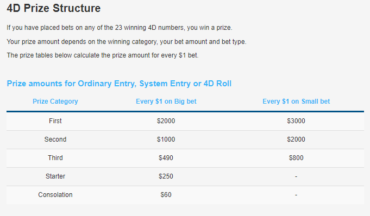This screenshot has height=216, width=370.
Task: Click the Starter prize category cell
Action: coord(55,176)
